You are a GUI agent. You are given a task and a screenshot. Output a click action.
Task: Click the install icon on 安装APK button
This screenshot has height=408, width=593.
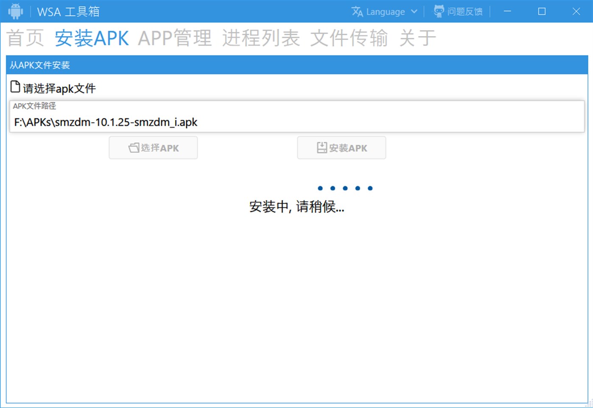tap(322, 148)
